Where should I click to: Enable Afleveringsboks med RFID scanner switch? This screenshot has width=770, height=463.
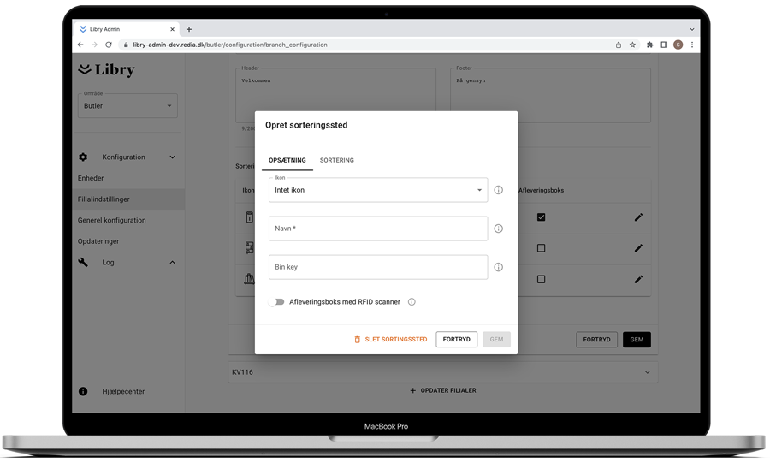coord(276,302)
